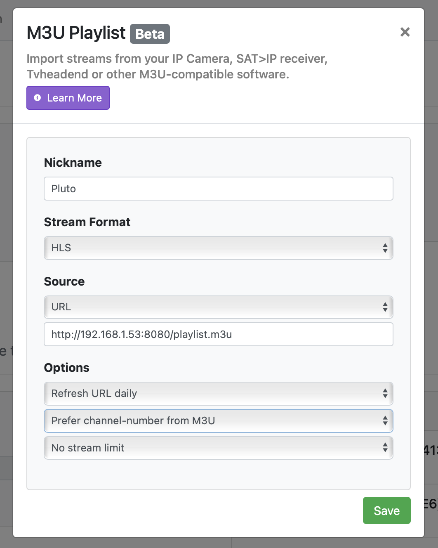Click the playlist.m3u URL text field
Image resolution: width=438 pixels, height=548 pixels.
tap(218, 334)
